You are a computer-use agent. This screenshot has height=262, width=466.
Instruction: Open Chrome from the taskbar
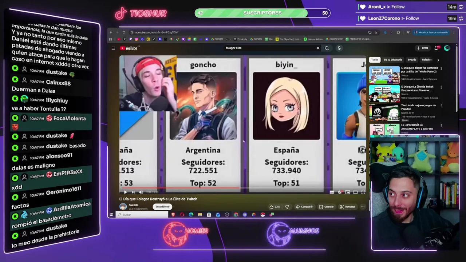pos(236,215)
